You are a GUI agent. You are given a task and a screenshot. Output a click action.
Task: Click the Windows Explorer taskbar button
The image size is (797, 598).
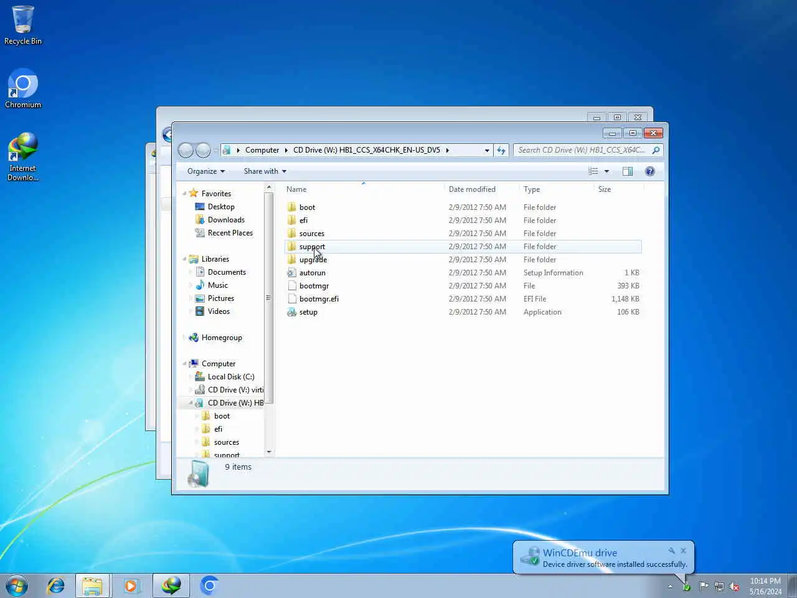point(93,586)
